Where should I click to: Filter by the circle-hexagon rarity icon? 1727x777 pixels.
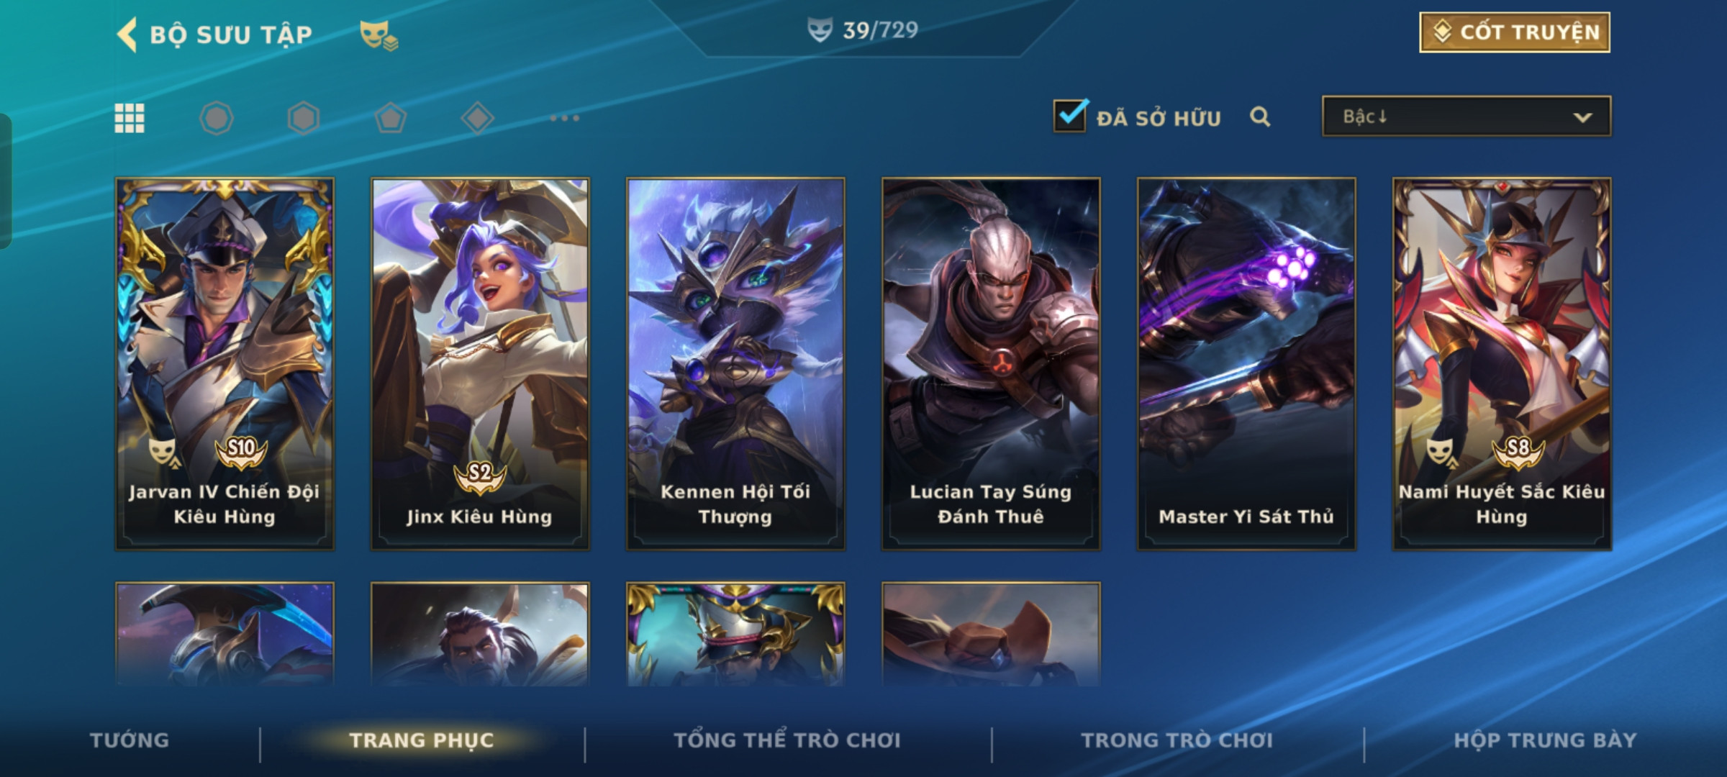[x=217, y=118]
